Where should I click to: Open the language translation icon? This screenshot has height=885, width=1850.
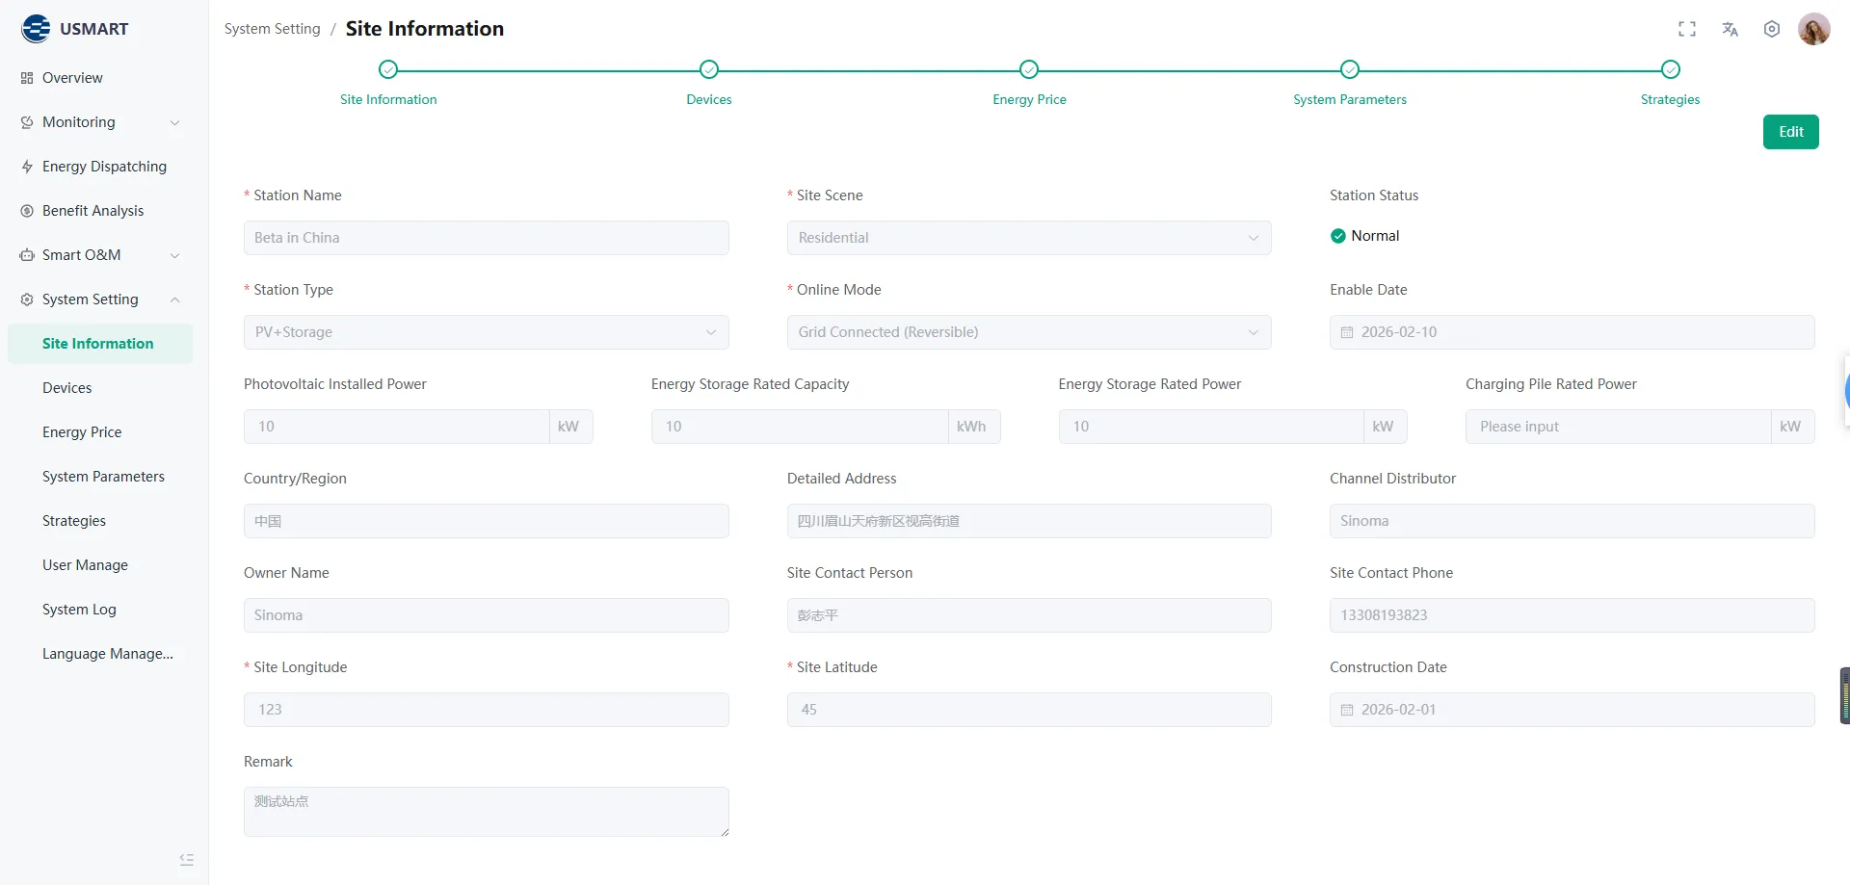tap(1730, 29)
